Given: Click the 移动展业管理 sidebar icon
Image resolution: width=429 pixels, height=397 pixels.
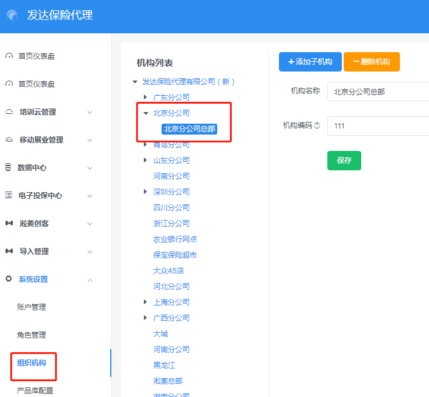Looking at the screenshot, I should [x=9, y=140].
